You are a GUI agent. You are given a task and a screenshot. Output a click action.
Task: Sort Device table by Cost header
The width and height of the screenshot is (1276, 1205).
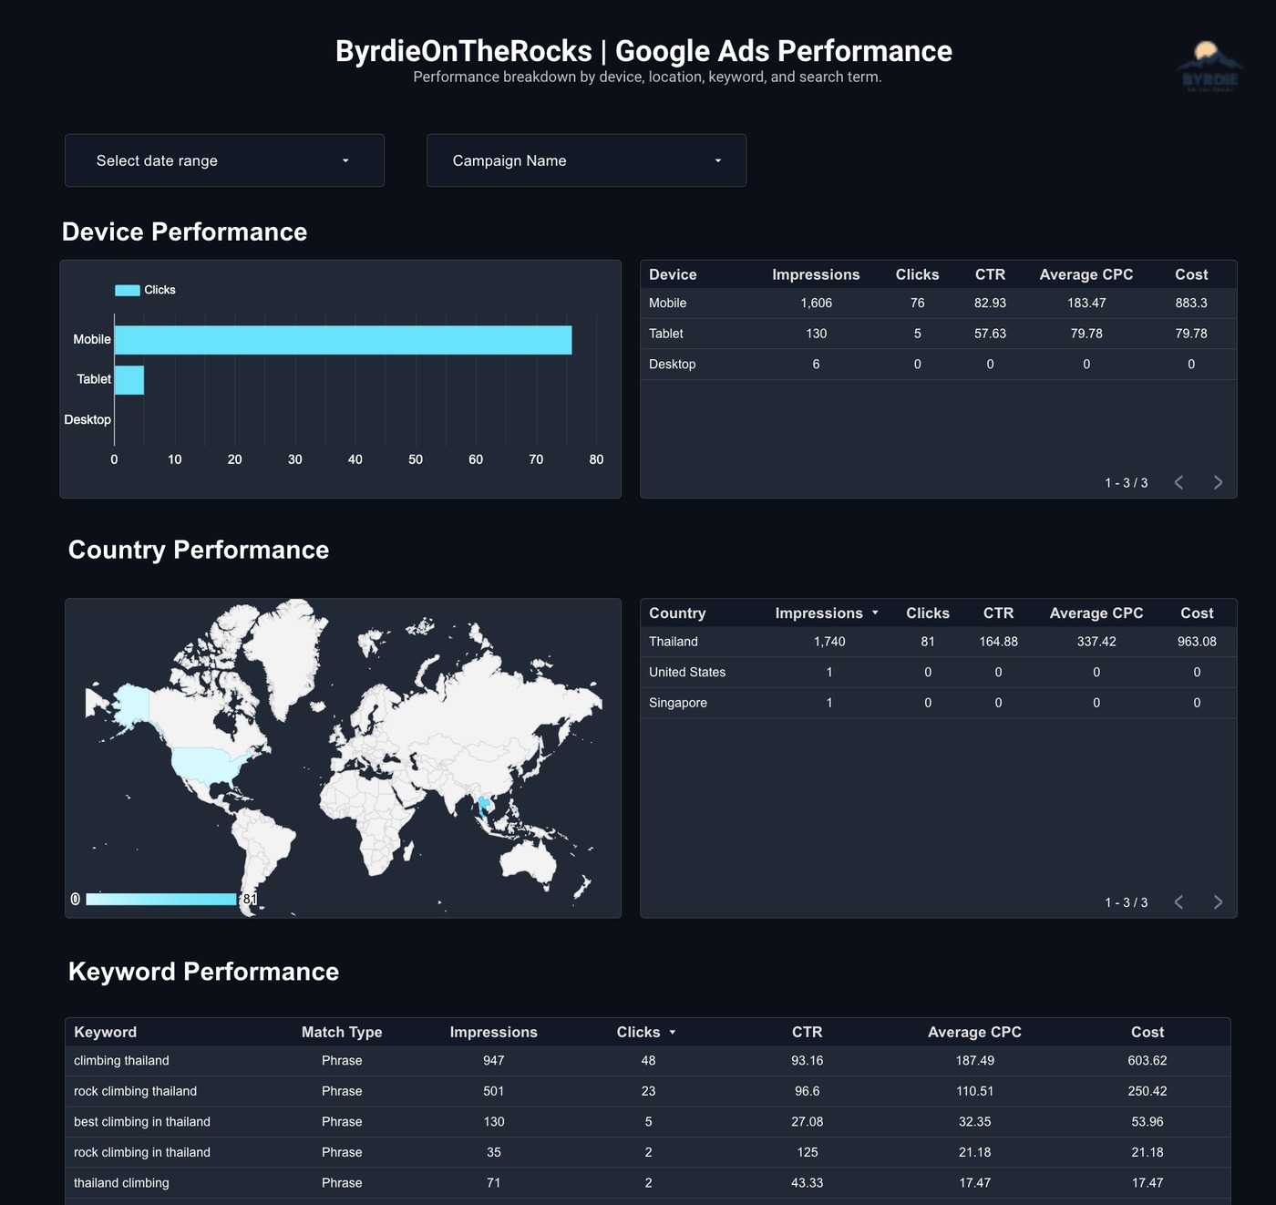(1191, 274)
